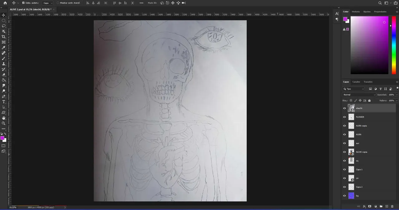The width and height of the screenshot is (399, 210).
Task: Change the screen mode icon
Action: (x=4, y=151)
